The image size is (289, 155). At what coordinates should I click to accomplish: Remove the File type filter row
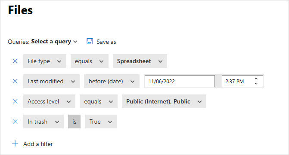point(15,61)
